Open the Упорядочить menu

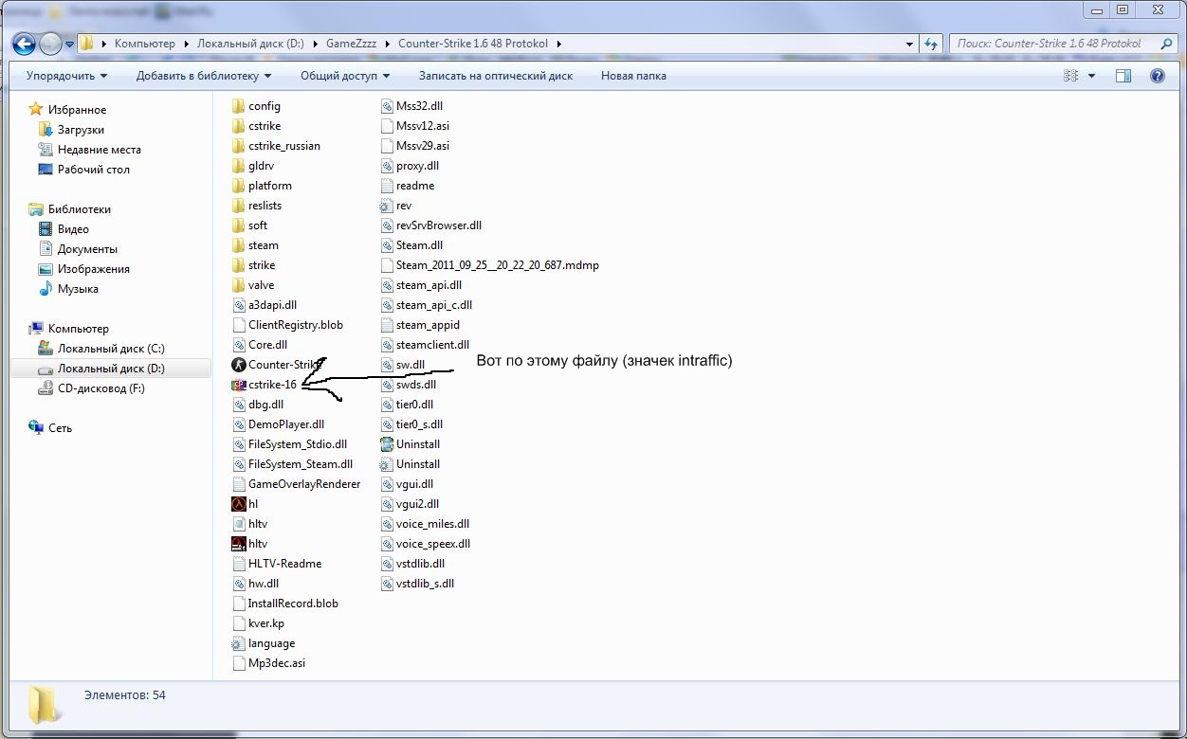(x=66, y=76)
